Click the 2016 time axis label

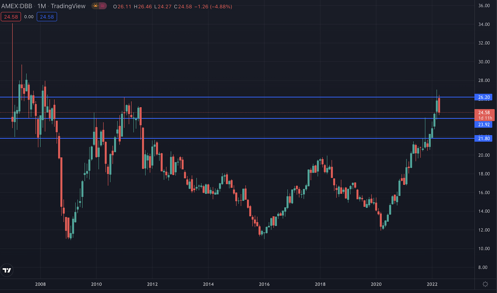point(264,284)
